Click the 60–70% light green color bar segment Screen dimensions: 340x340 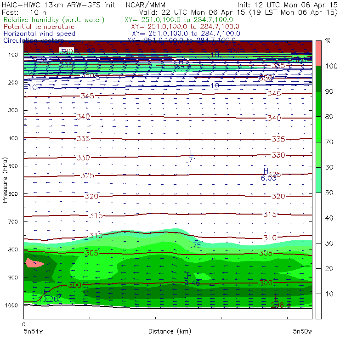point(318,154)
